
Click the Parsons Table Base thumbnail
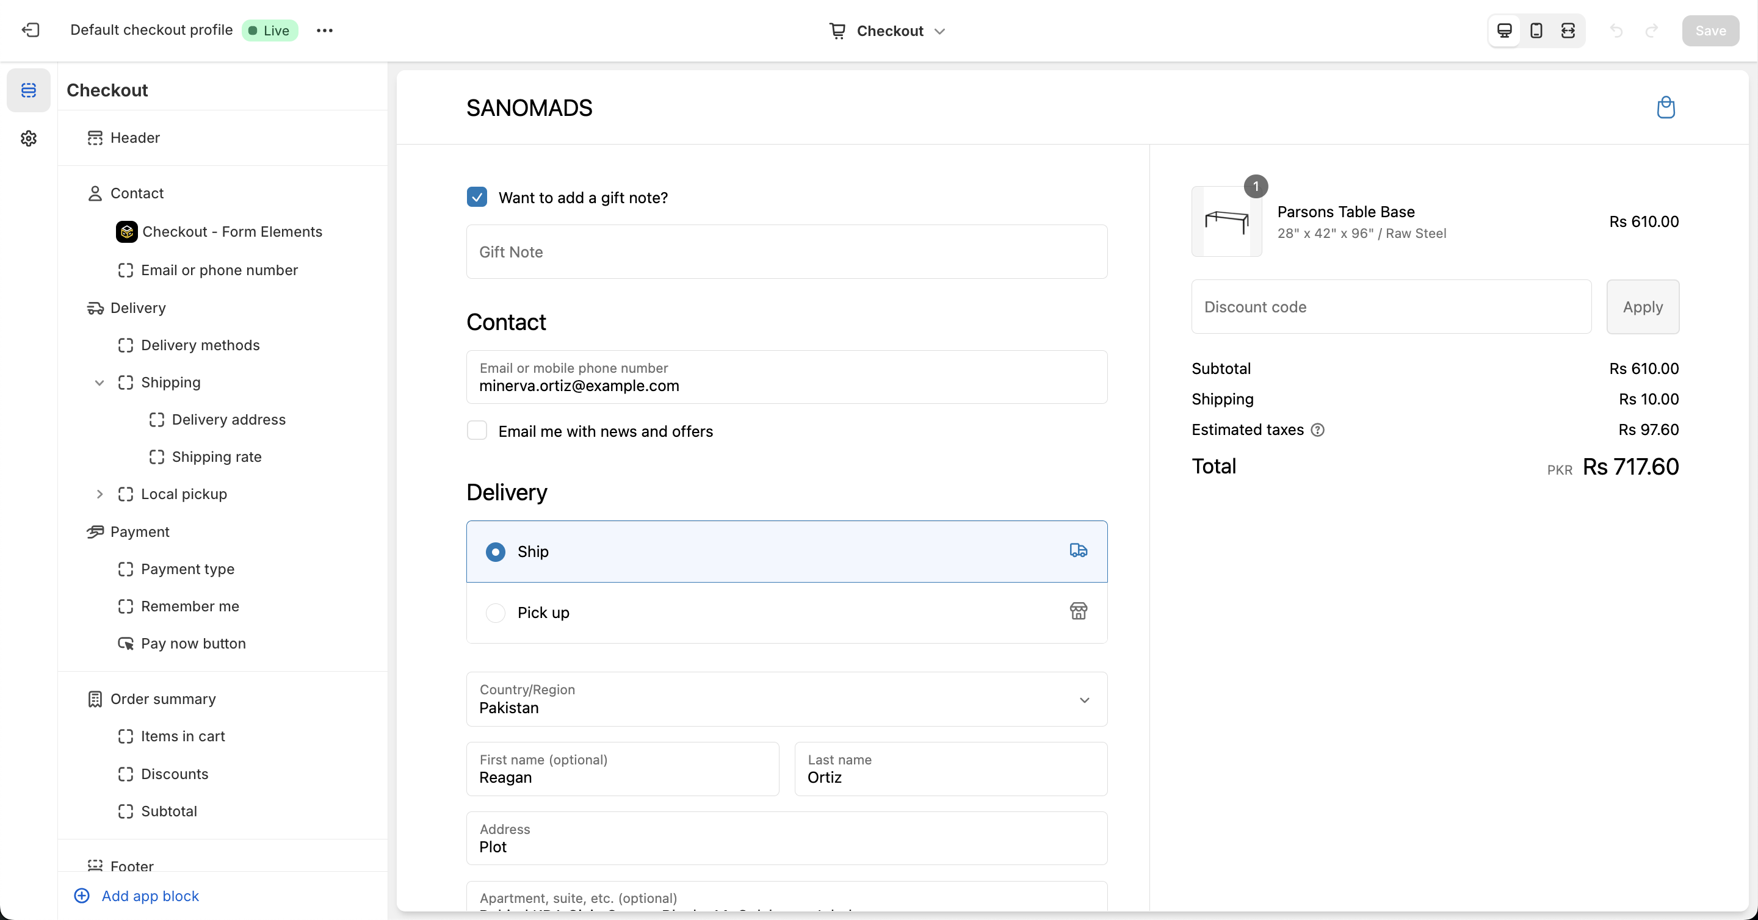click(1226, 221)
